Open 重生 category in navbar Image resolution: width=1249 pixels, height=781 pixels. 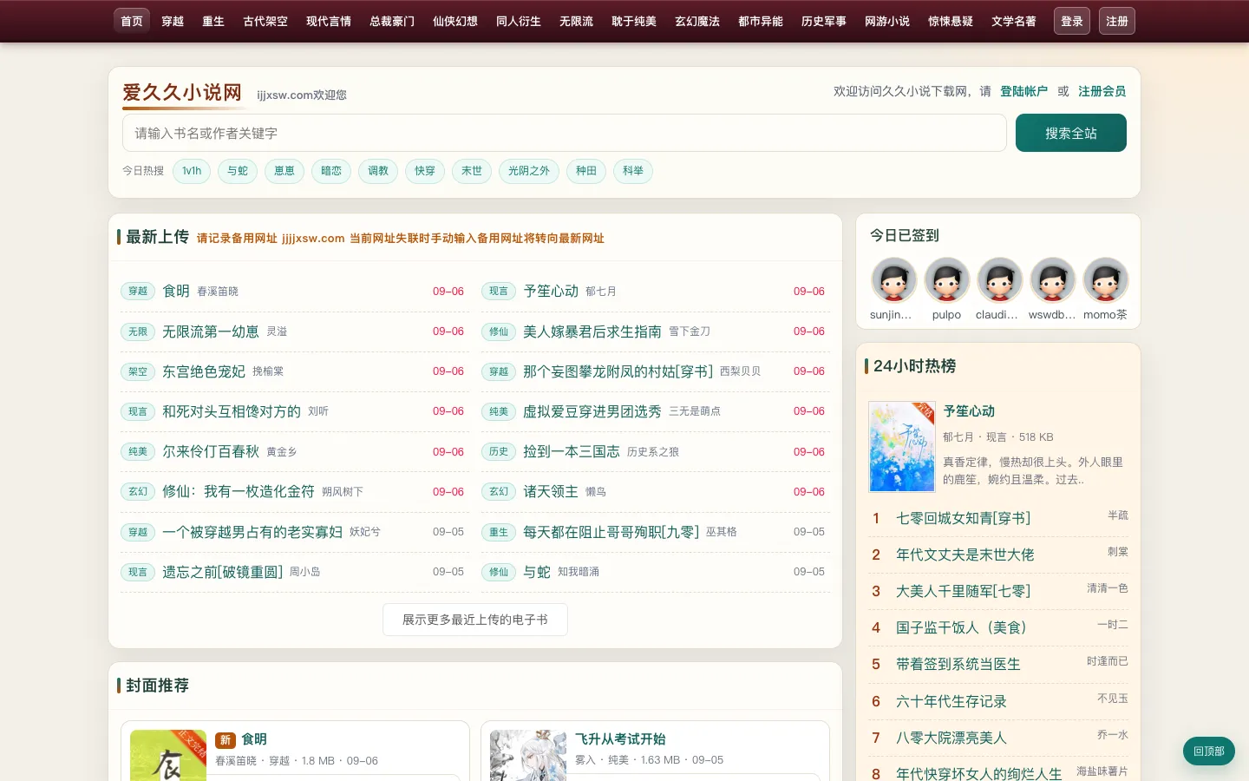tap(213, 21)
